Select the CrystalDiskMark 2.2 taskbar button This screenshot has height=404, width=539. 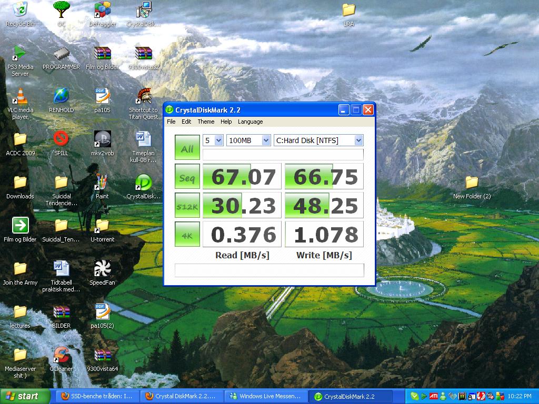pos(351,396)
